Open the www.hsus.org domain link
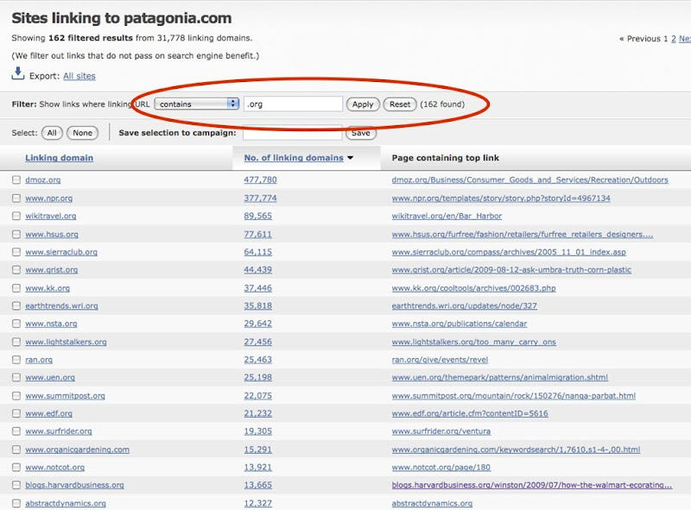This screenshot has height=510, width=691. pyautogui.click(x=52, y=235)
